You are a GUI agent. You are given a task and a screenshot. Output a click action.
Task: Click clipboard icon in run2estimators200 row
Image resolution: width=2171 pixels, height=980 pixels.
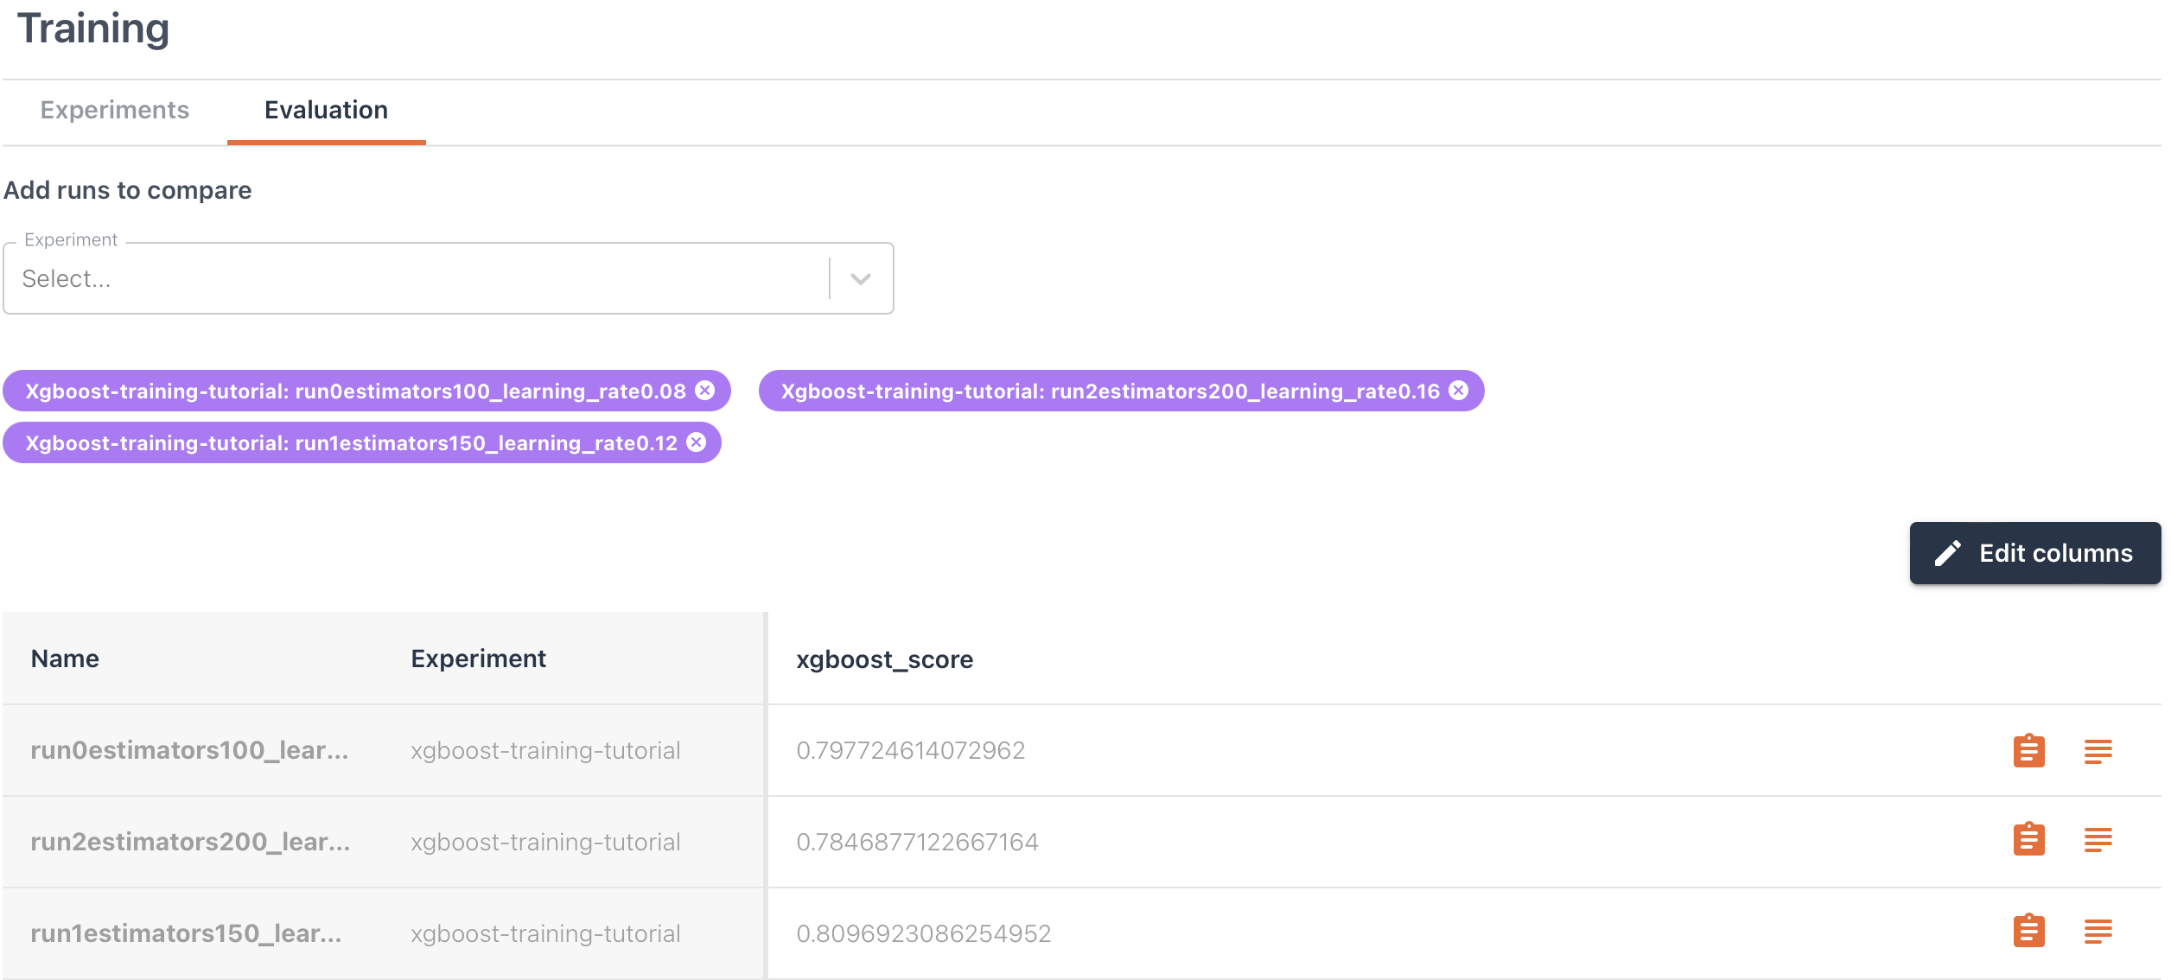(2028, 839)
